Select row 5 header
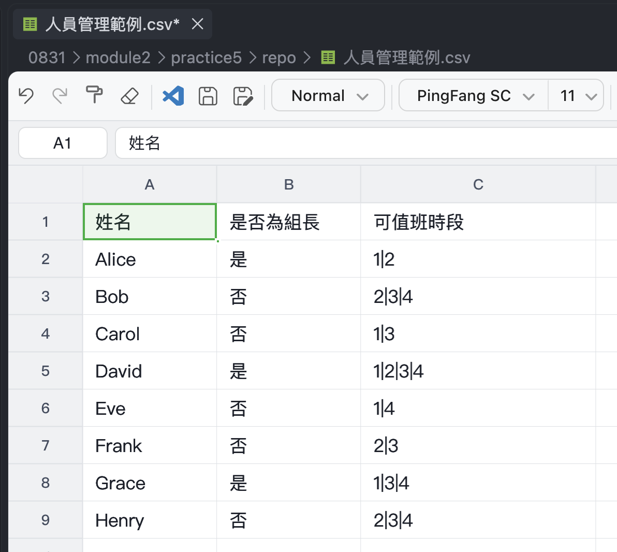 pyautogui.click(x=45, y=371)
